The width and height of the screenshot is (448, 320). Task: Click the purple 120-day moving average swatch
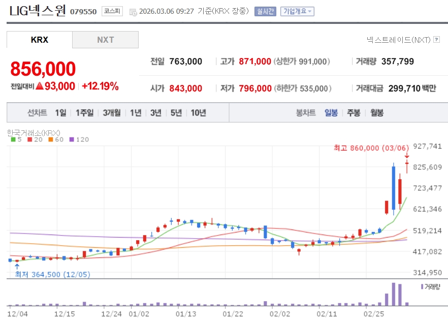coord(71,139)
